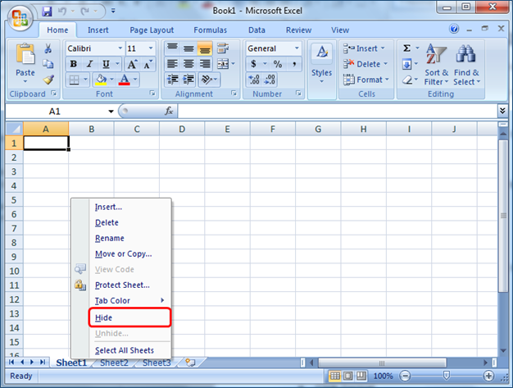
Task: Expand the Cells Insert dropdown
Action: (383, 48)
